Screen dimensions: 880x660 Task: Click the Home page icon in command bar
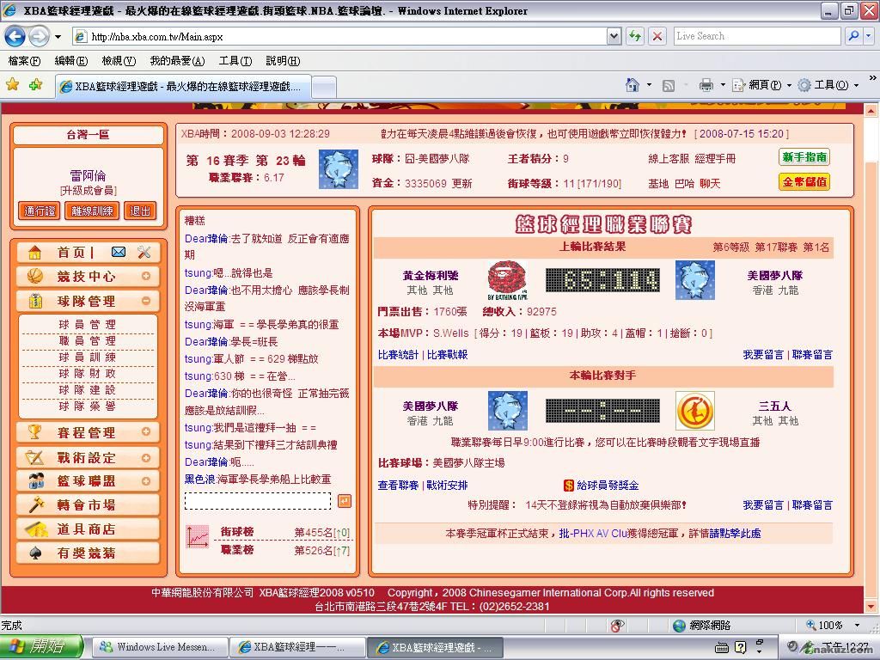point(632,85)
